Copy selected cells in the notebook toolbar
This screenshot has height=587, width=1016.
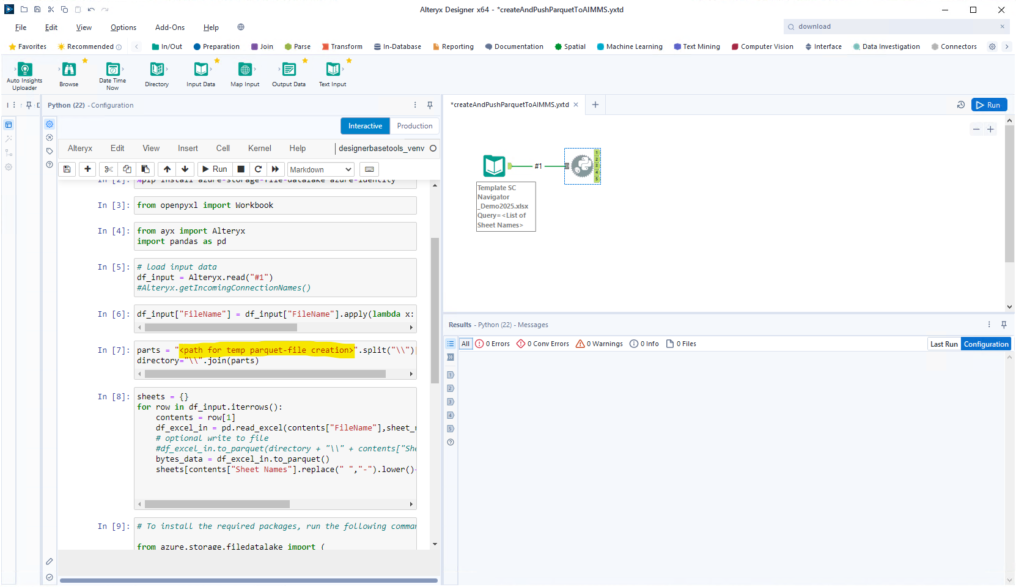(127, 169)
